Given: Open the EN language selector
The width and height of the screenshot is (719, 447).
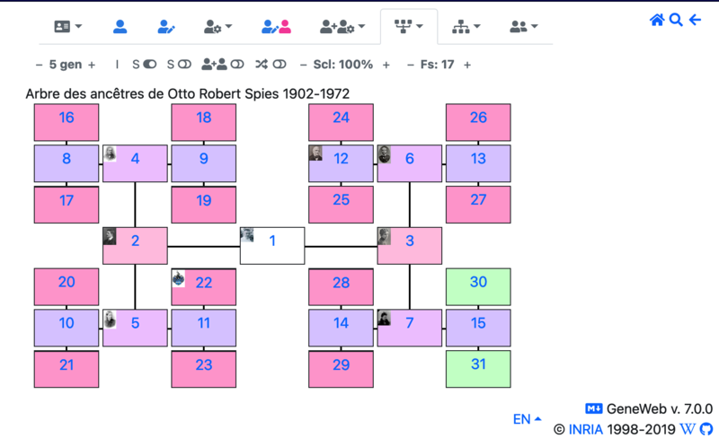Looking at the screenshot, I should [x=527, y=419].
